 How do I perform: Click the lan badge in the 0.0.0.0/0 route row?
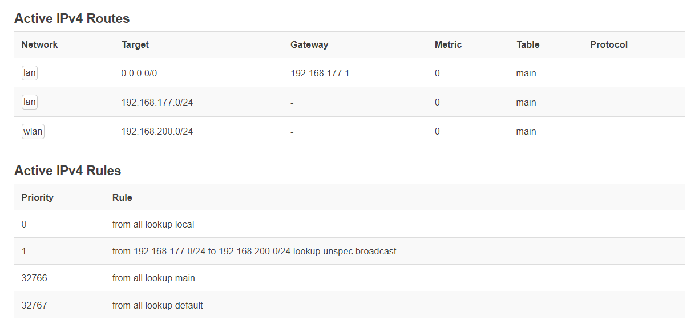coord(30,73)
